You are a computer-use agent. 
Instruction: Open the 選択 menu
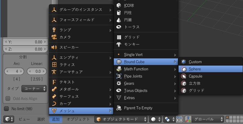41,119
